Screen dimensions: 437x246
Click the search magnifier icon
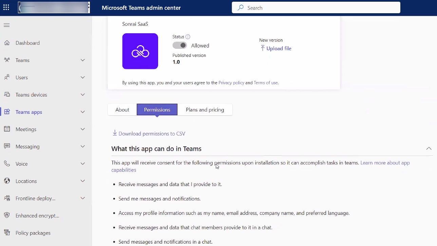[241, 7]
